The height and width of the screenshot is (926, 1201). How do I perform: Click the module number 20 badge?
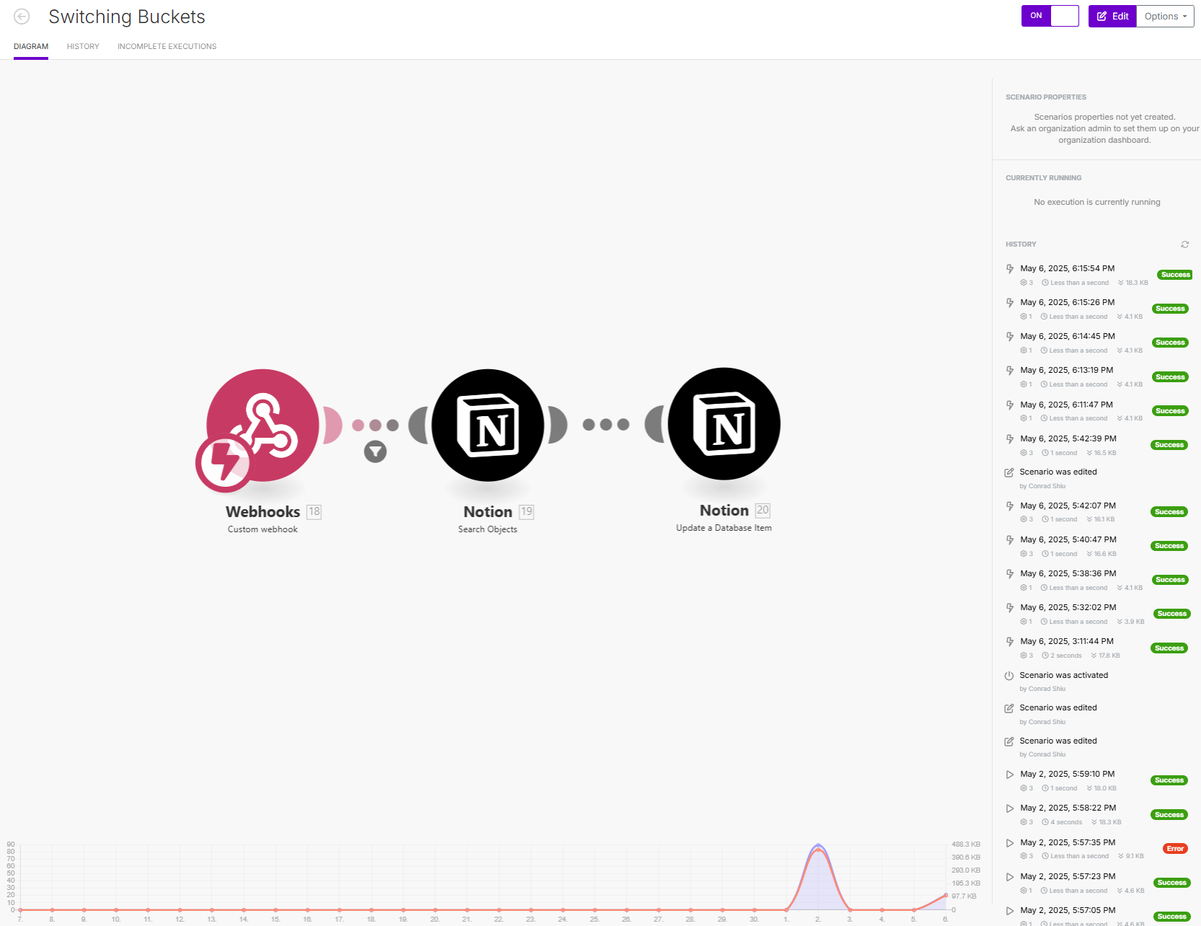pyautogui.click(x=763, y=510)
